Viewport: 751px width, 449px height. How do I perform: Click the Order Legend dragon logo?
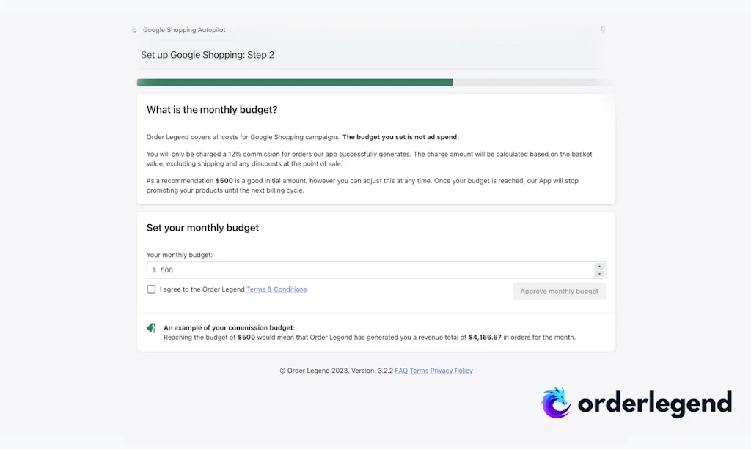tap(556, 403)
